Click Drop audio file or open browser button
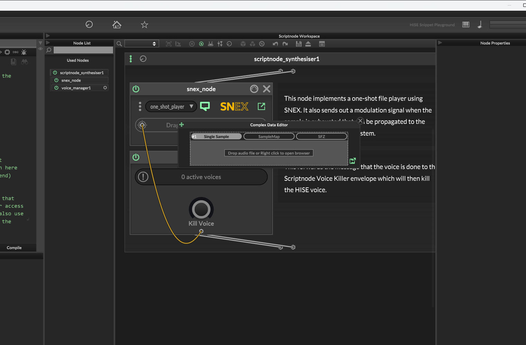The height and width of the screenshot is (345, 526). [x=269, y=153]
